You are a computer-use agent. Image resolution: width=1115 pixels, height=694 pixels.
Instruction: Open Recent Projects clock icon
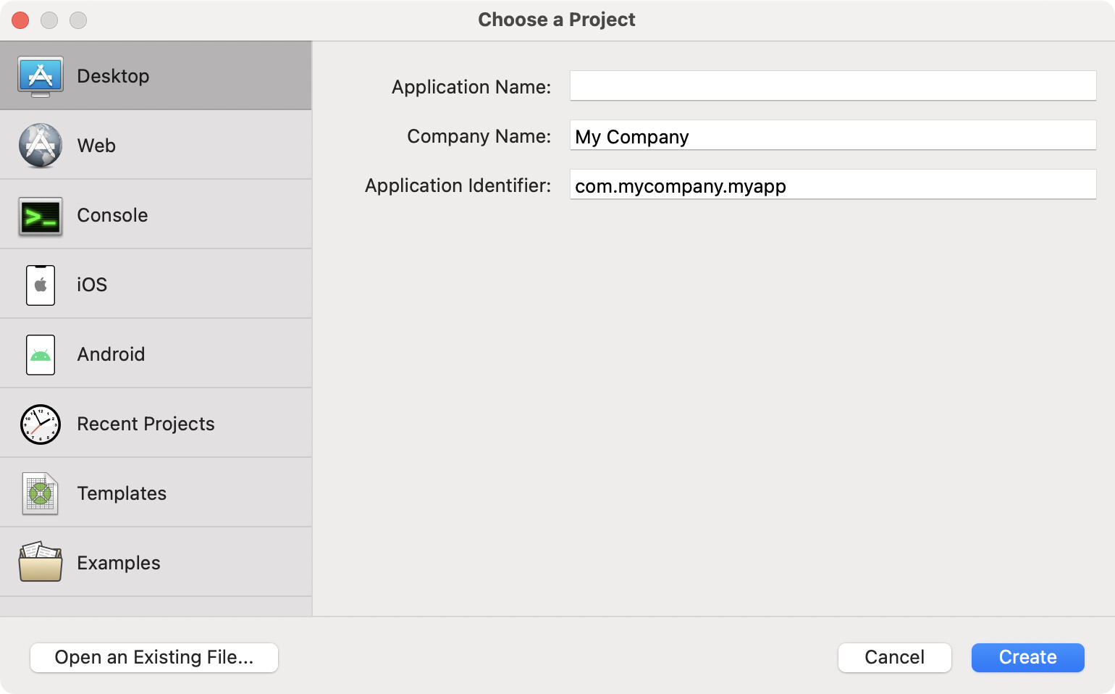[41, 424]
